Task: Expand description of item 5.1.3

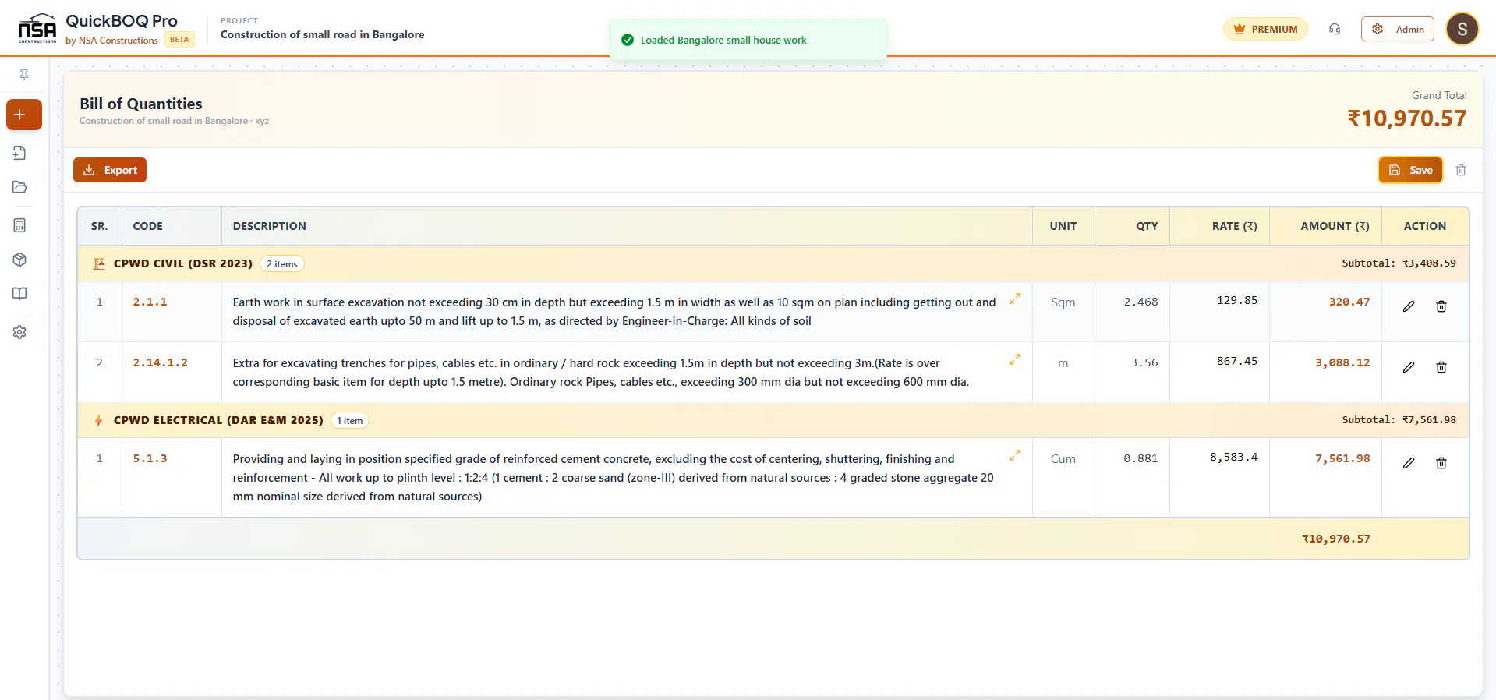Action: tap(1015, 456)
